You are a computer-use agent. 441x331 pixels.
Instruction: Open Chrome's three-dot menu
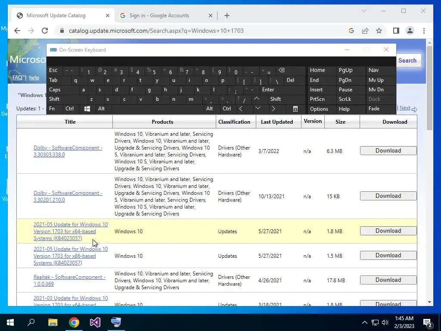click(424, 31)
